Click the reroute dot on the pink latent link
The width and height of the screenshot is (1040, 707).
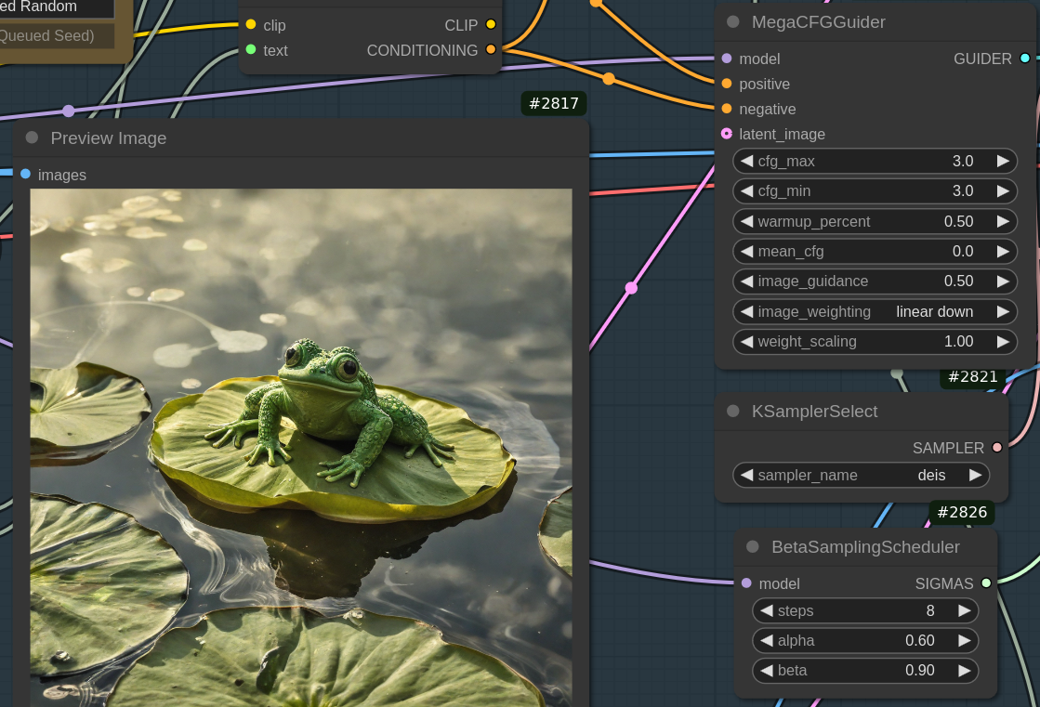click(631, 288)
